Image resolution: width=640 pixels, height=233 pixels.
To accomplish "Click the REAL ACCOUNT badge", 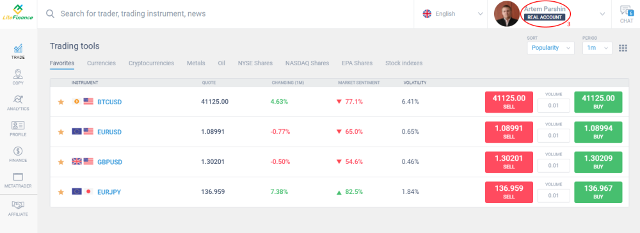I will 545,17.
